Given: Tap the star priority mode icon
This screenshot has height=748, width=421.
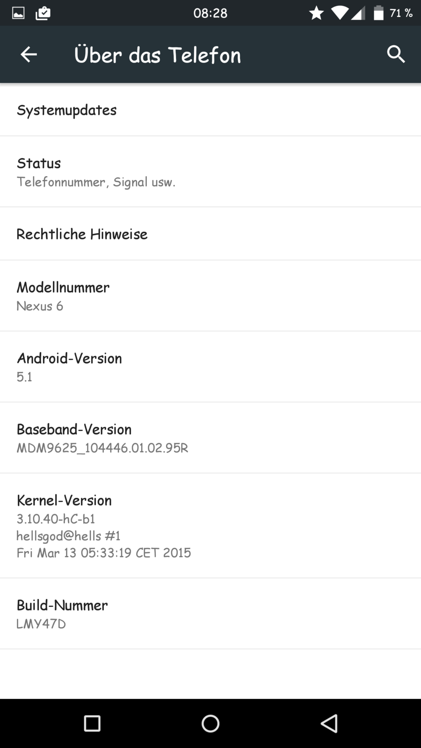Looking at the screenshot, I should 316,13.
